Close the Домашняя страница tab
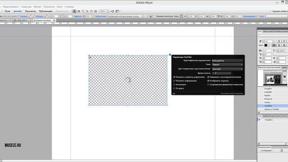This screenshot has height=162, width=288. click(x=54, y=20)
